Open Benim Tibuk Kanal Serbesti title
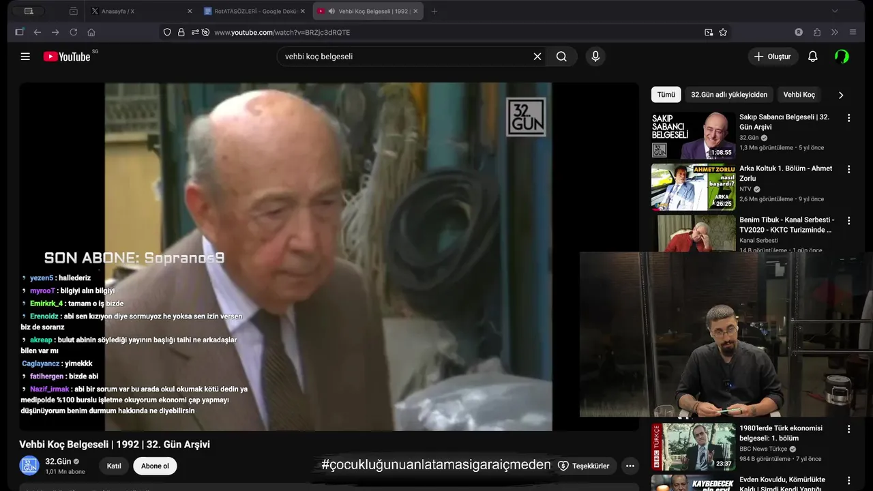 pos(786,225)
